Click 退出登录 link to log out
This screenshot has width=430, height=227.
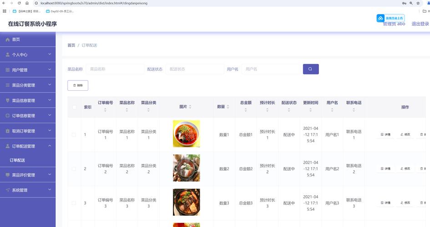420,24
